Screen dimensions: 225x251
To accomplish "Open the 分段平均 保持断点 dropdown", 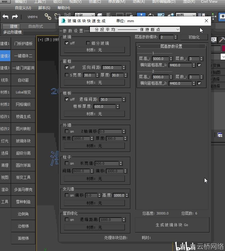I will [135, 30].
